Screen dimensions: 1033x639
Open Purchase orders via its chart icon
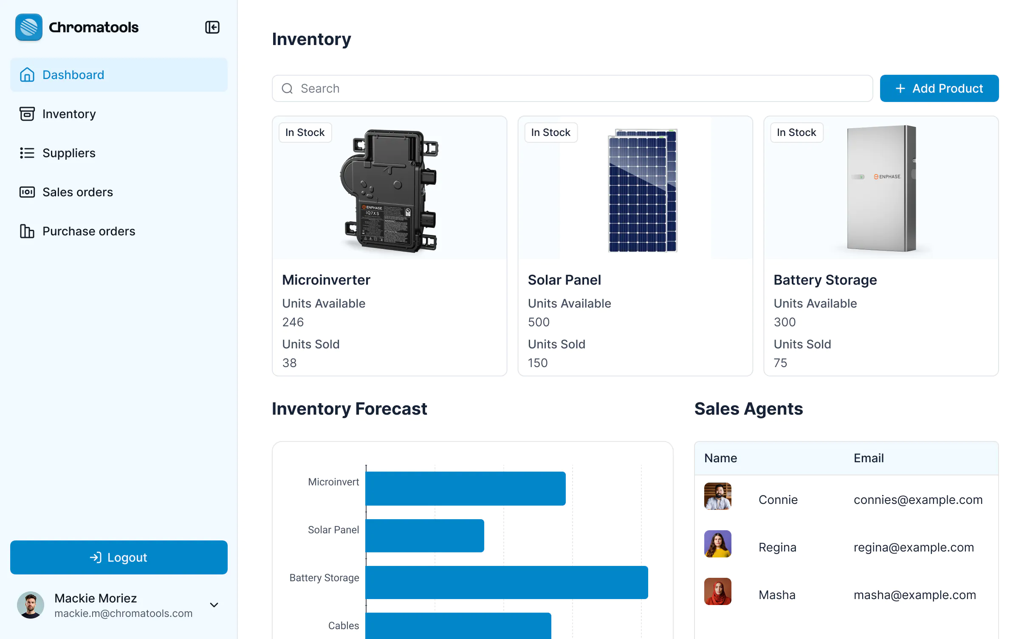tap(27, 231)
